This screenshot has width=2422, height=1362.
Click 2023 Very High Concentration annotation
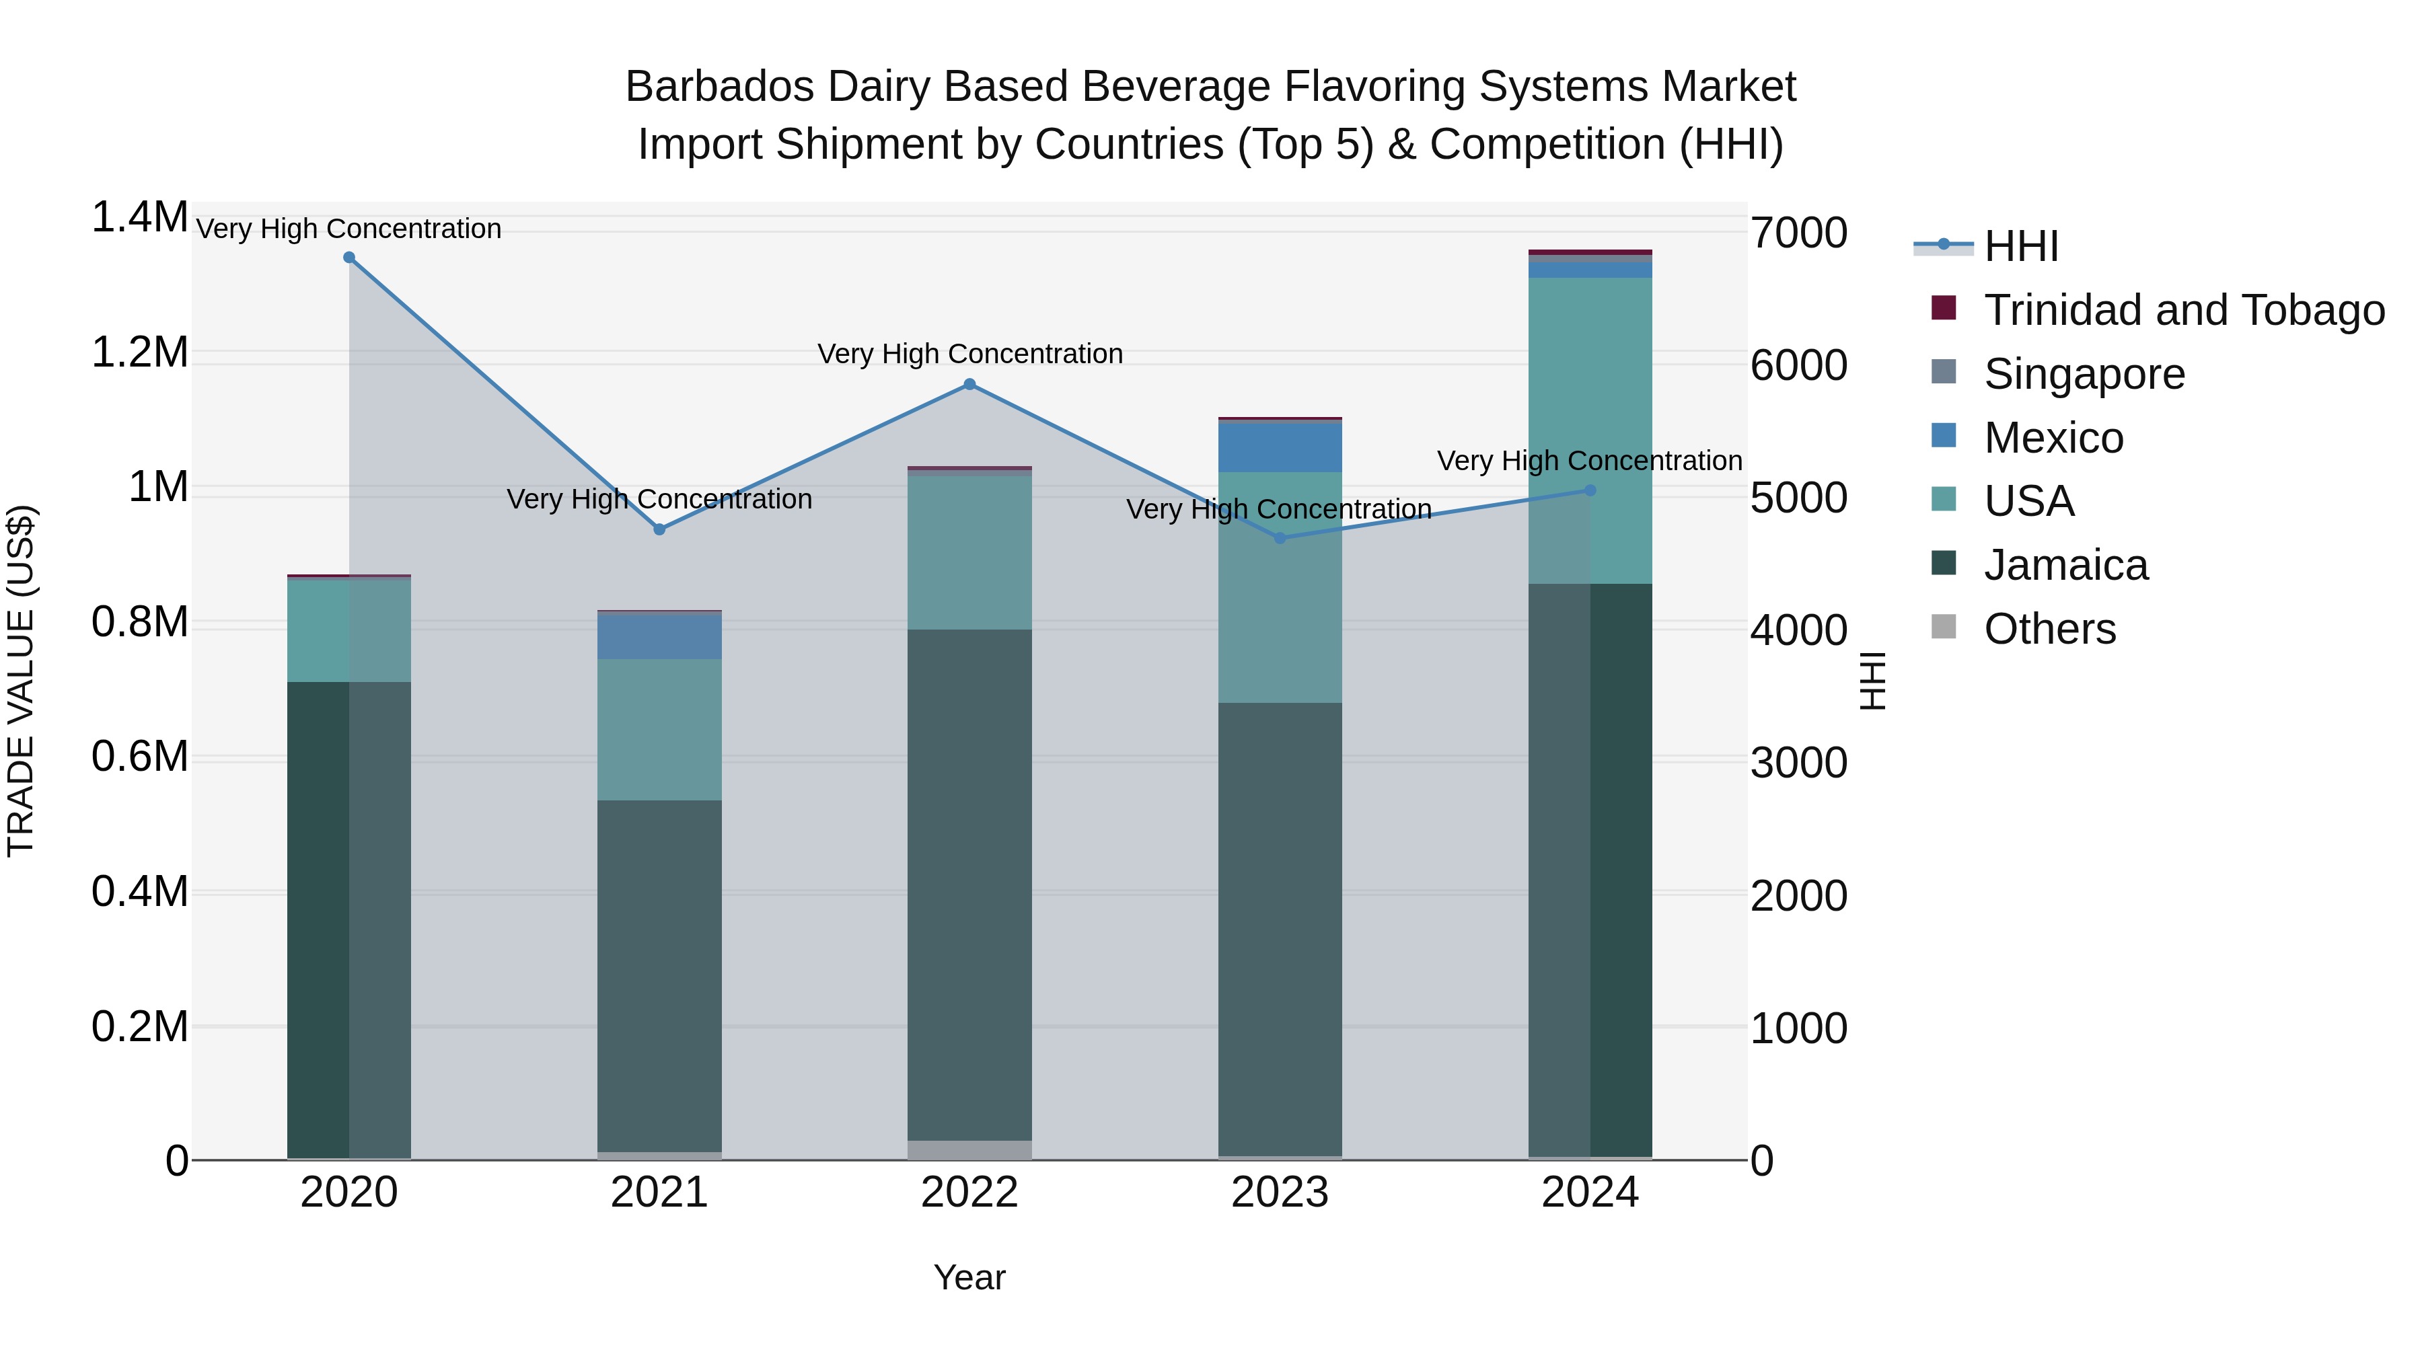point(1280,508)
